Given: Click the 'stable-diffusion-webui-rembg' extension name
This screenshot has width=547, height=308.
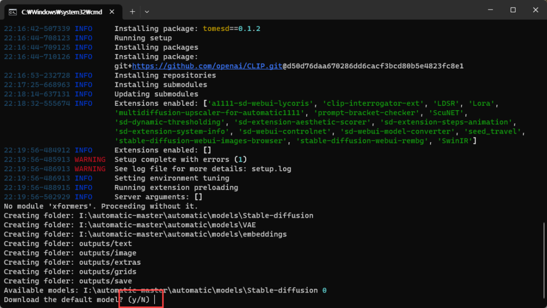Looking at the screenshot, I should coord(362,141).
